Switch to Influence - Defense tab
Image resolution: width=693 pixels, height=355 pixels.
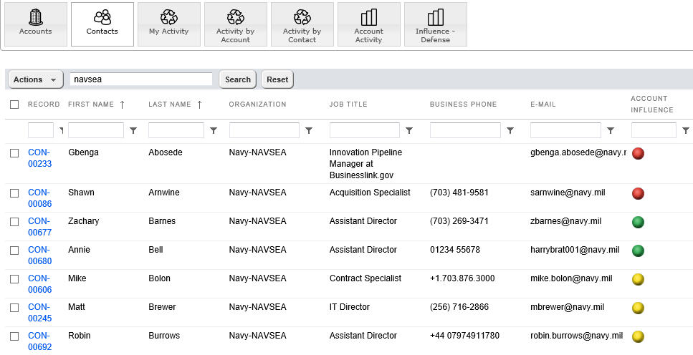(435, 24)
